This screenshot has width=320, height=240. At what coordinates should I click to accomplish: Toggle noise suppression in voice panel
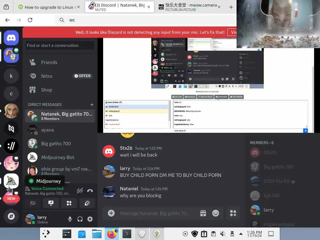(80, 191)
